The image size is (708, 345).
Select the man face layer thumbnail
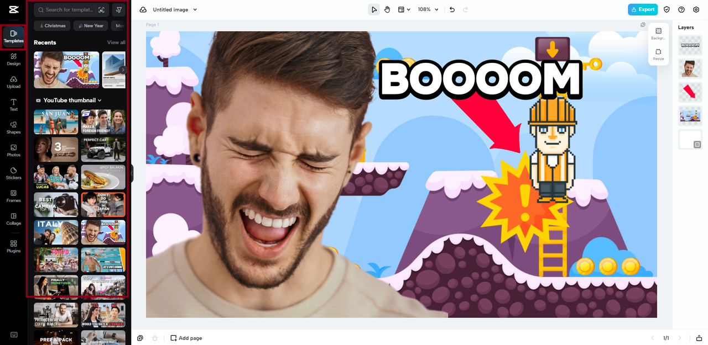tap(690, 69)
